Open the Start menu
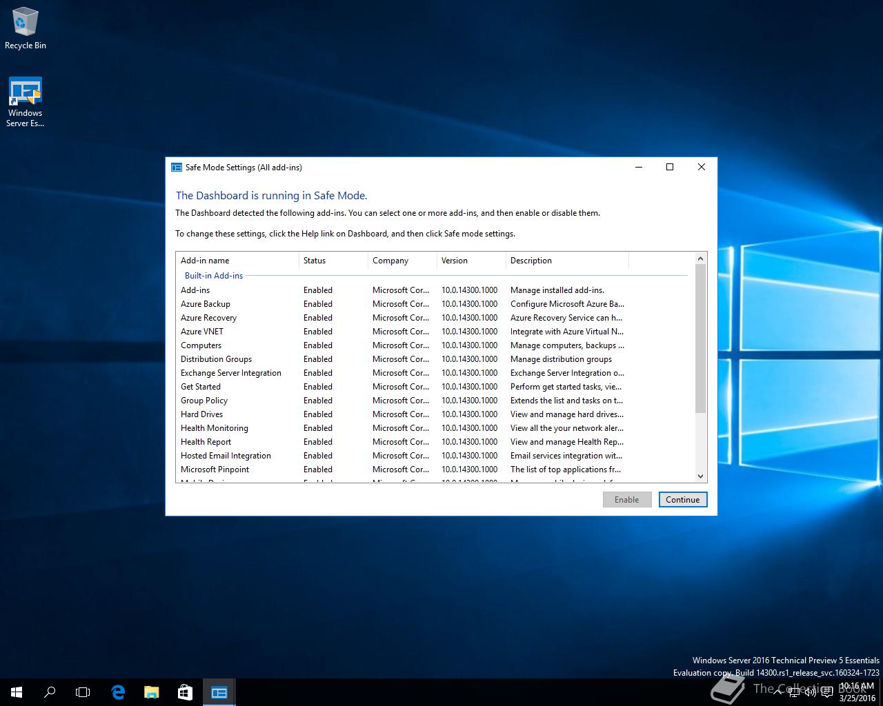883x706 pixels. point(17,692)
